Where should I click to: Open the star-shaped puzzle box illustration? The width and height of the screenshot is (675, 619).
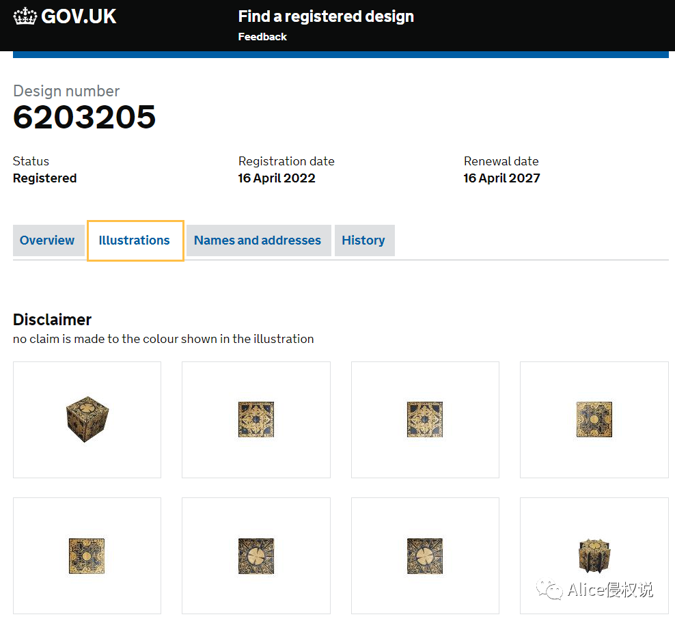tap(594, 555)
